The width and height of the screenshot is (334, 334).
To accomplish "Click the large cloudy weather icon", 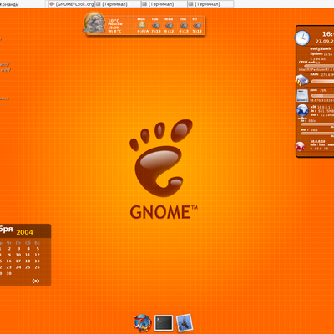I will (94, 23).
